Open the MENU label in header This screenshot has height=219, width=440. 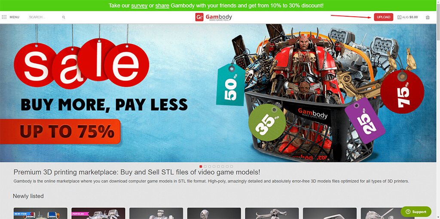[x=14, y=17]
